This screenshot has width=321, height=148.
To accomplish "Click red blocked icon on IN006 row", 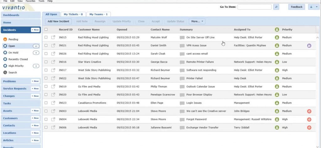I will click(309, 128).
